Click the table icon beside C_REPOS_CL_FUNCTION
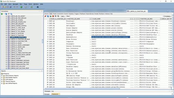 pyautogui.click(x=8, y=35)
